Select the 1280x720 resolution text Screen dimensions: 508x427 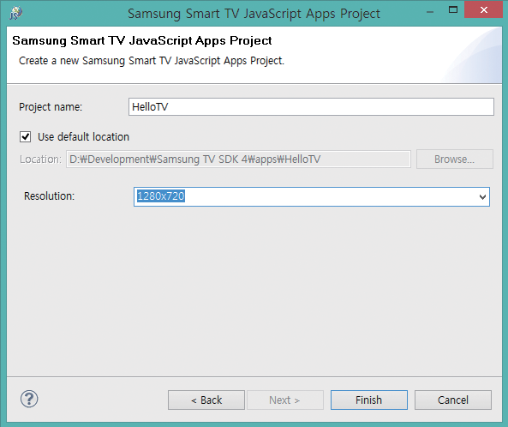[161, 196]
